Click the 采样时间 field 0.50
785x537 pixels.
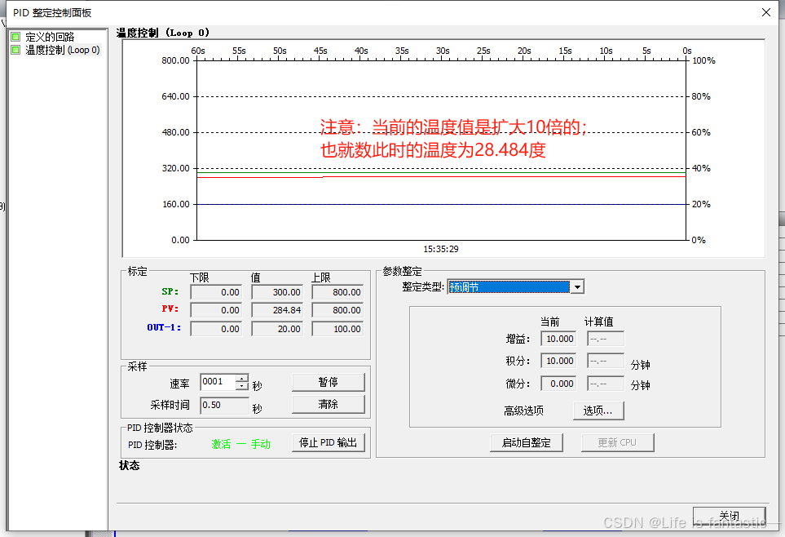(224, 405)
